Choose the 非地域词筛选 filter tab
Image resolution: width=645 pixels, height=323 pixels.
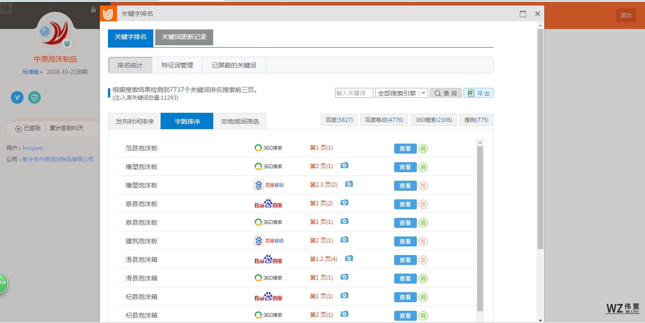coord(239,121)
